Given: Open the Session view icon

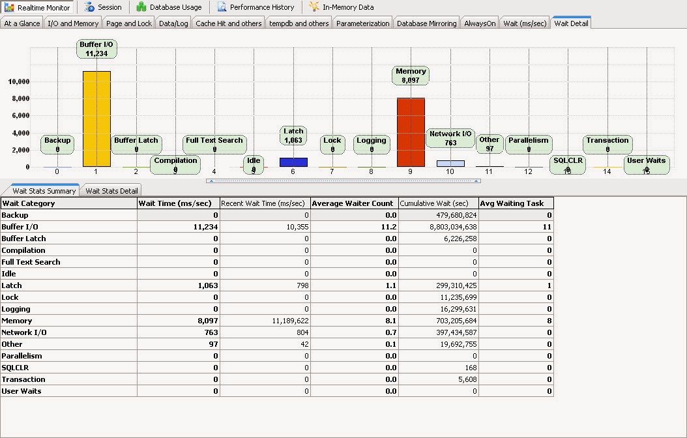Looking at the screenshot, I should (104, 7).
